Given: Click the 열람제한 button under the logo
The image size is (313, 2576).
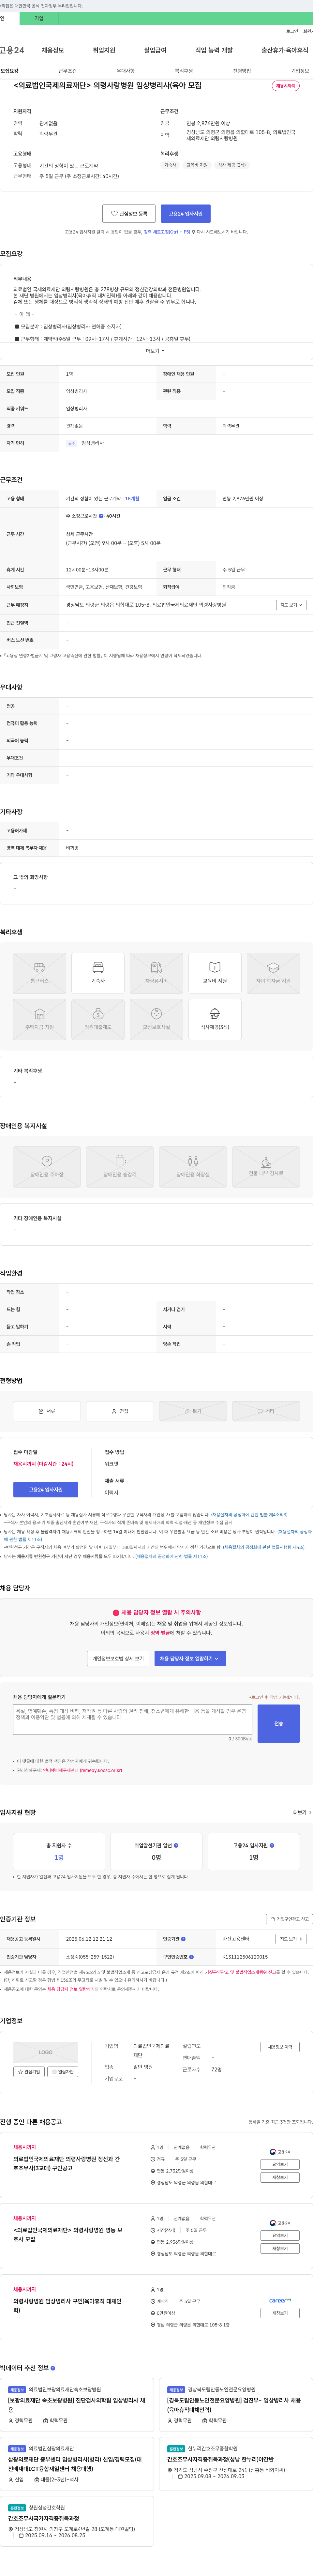Looking at the screenshot, I should [x=63, y=2072].
